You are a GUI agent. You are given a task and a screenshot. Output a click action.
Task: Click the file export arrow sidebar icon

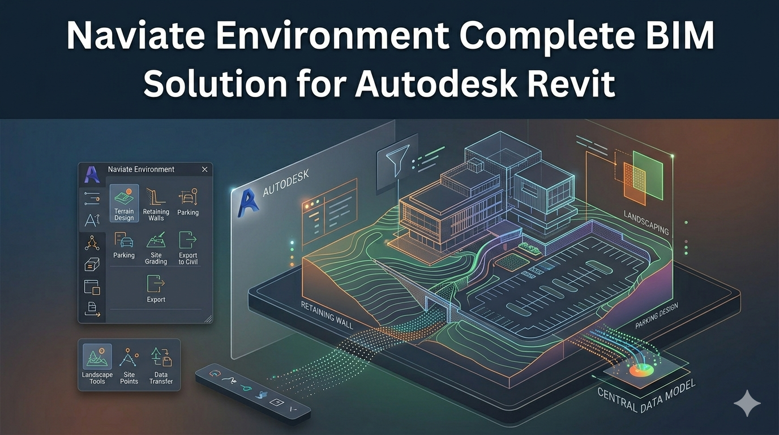pyautogui.click(x=92, y=309)
